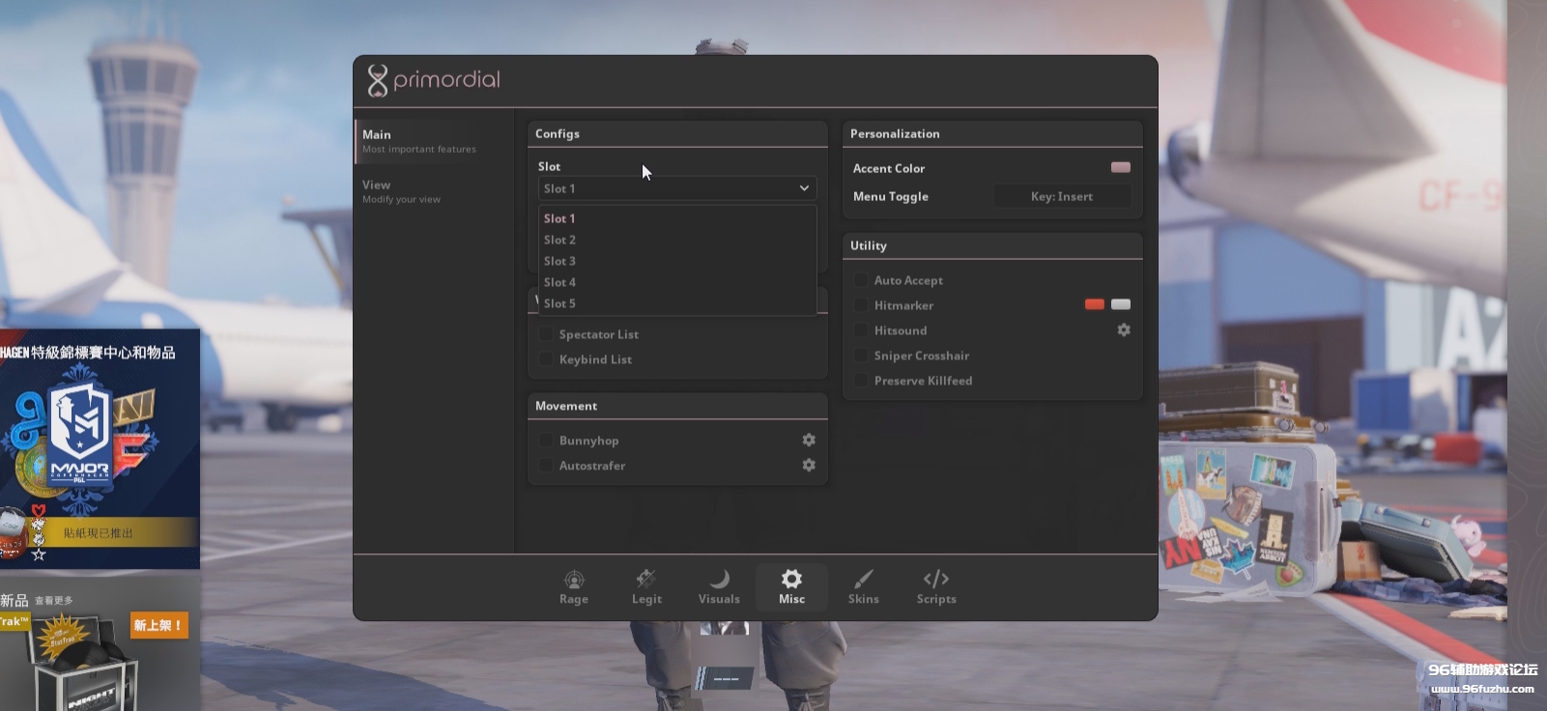This screenshot has height=711, width=1547.
Task: Choose Slot 3 from the list
Action: click(560, 261)
